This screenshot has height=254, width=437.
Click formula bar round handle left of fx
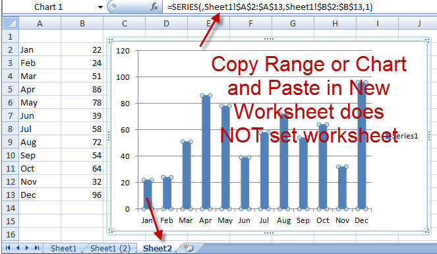coord(113,7)
